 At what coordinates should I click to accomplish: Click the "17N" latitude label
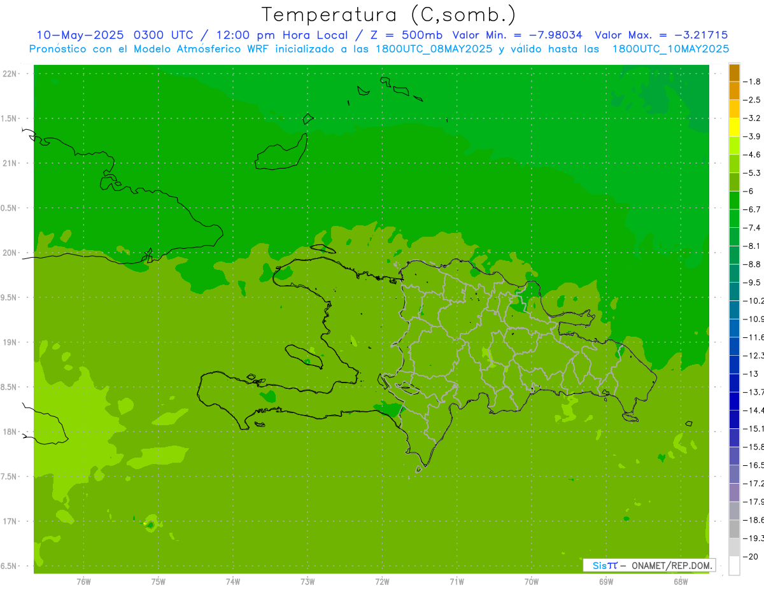coord(10,521)
